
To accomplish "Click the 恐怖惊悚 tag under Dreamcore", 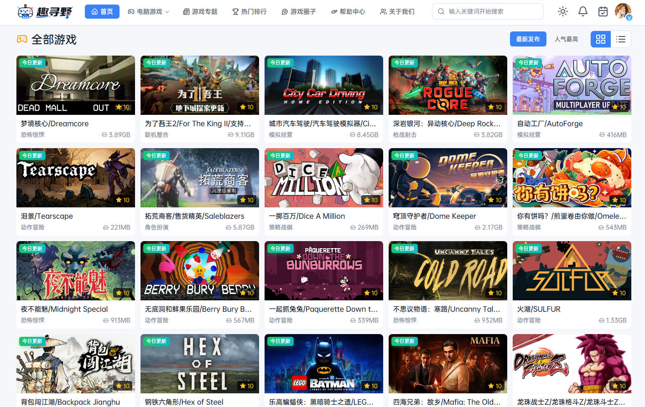I will coord(32,135).
